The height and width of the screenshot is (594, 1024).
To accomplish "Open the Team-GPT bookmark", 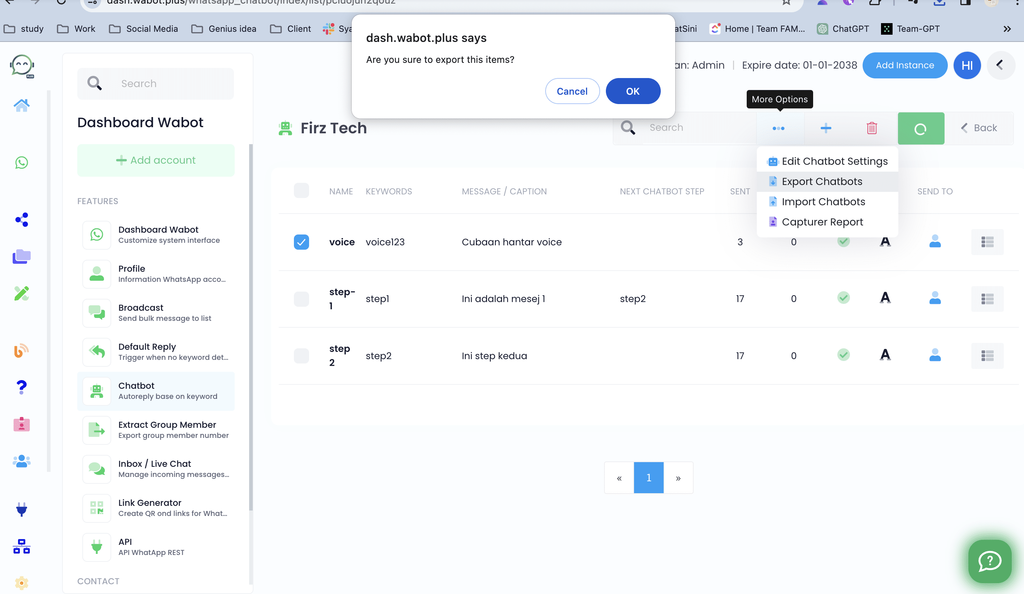I will point(910,29).
